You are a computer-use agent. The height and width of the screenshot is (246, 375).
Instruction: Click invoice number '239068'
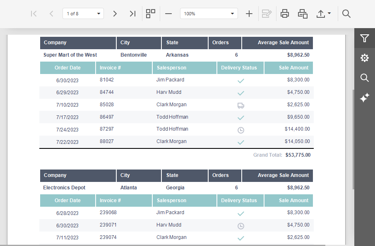tap(108, 213)
